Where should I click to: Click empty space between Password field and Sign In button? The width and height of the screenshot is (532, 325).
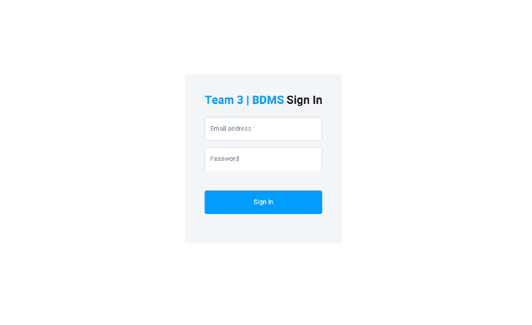[263, 181]
